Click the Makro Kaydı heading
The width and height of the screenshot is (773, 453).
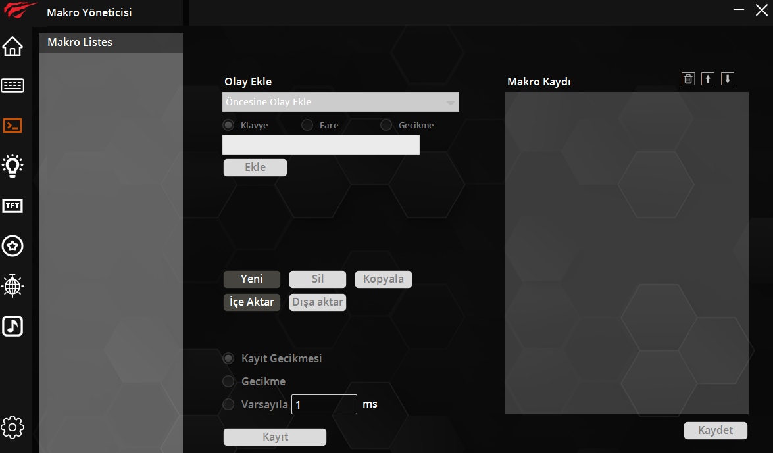click(x=539, y=82)
